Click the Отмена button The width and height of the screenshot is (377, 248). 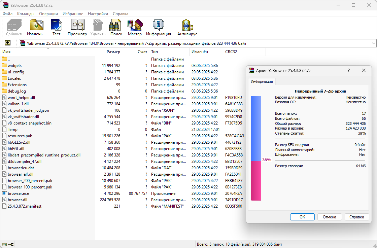329,217
